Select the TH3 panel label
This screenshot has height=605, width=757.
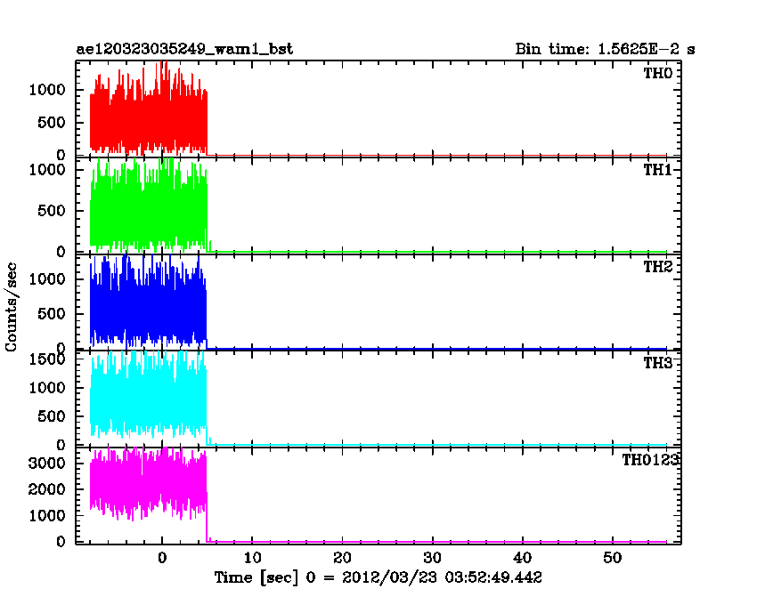pyautogui.click(x=657, y=363)
